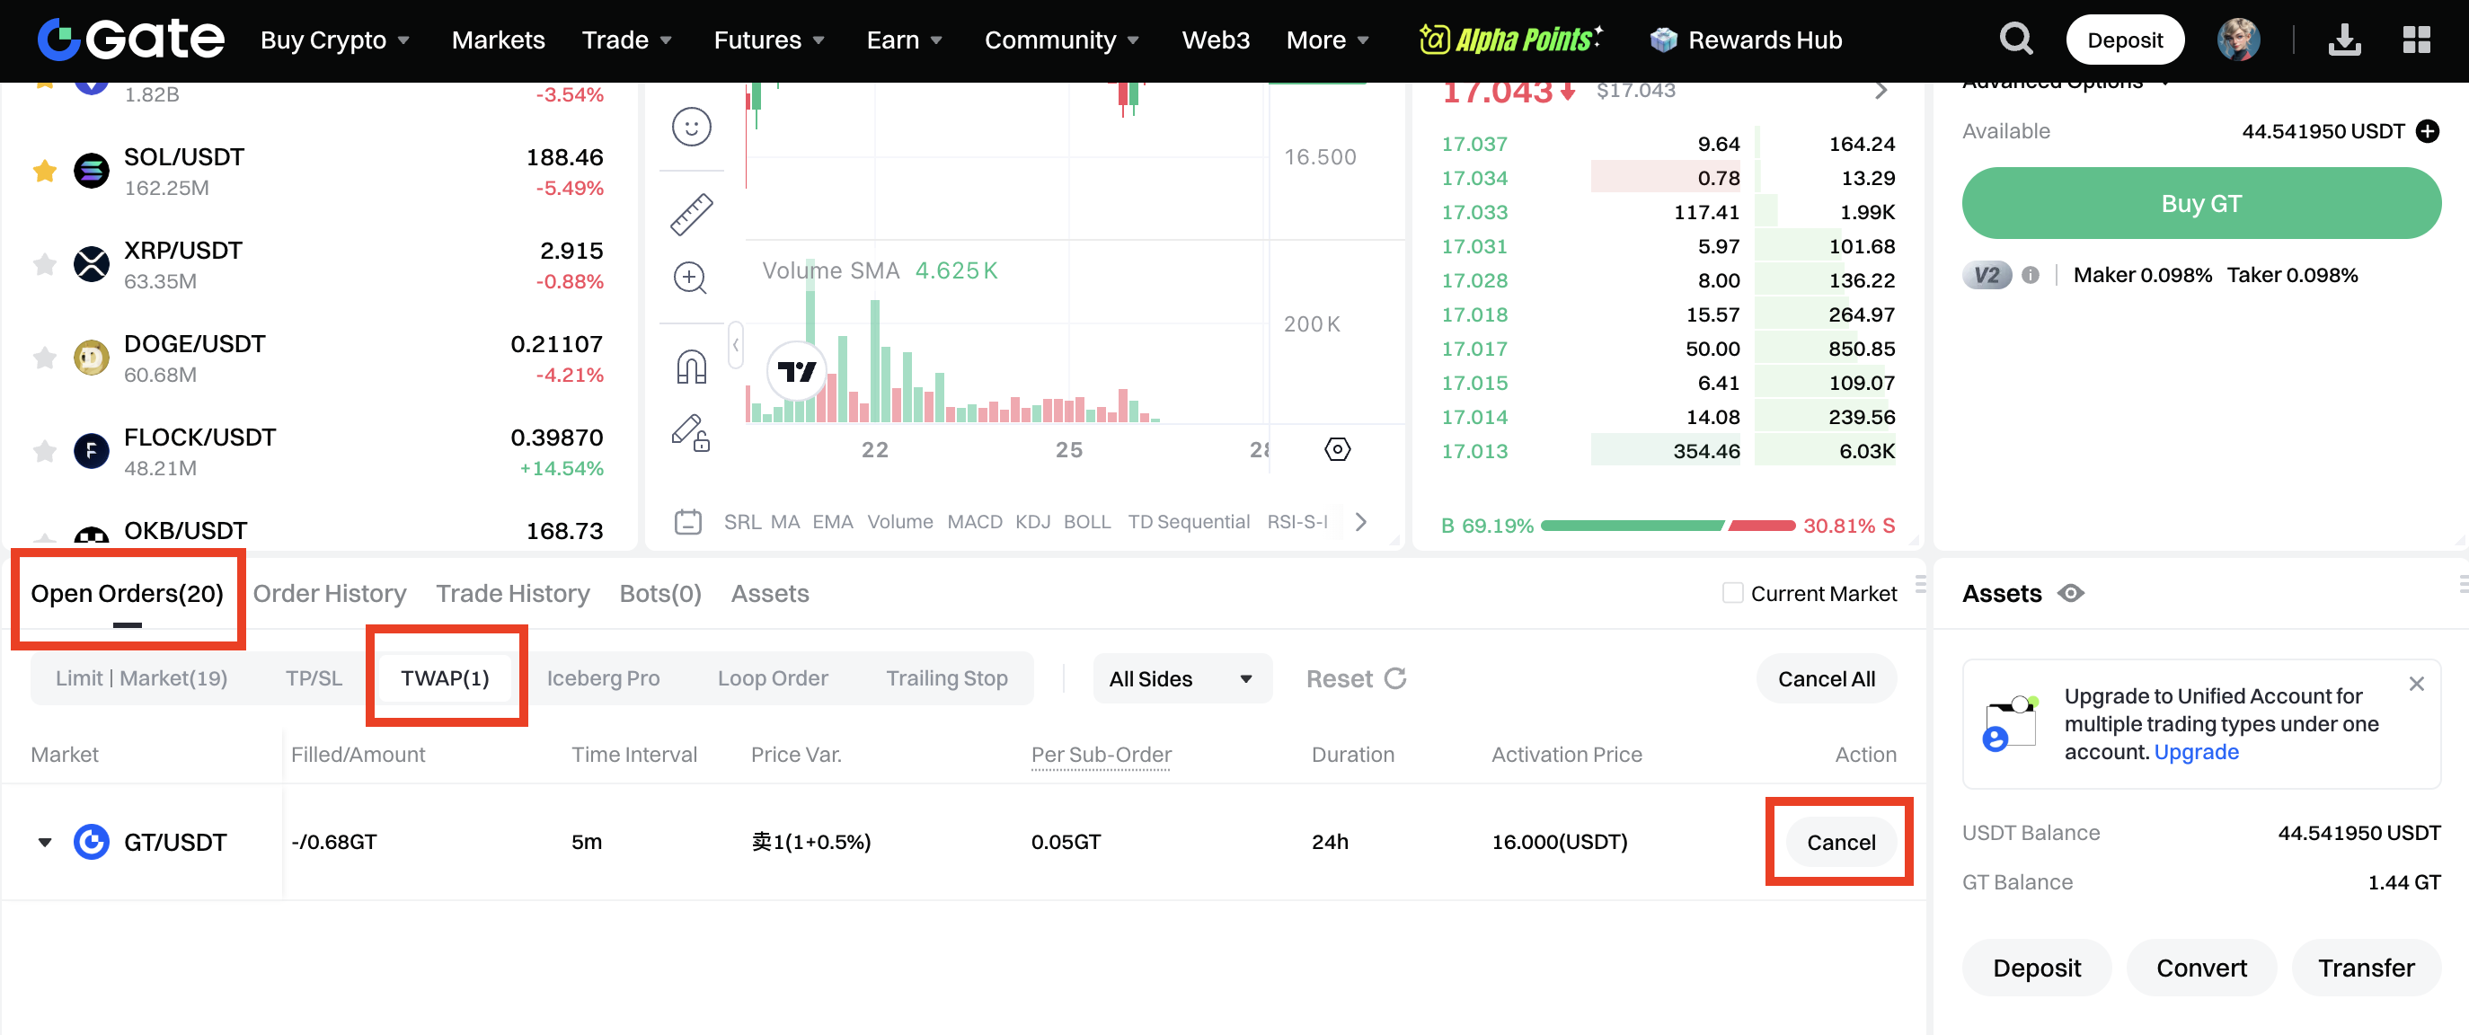
Task: Select the Iceberg Pro order tab
Action: click(x=602, y=678)
